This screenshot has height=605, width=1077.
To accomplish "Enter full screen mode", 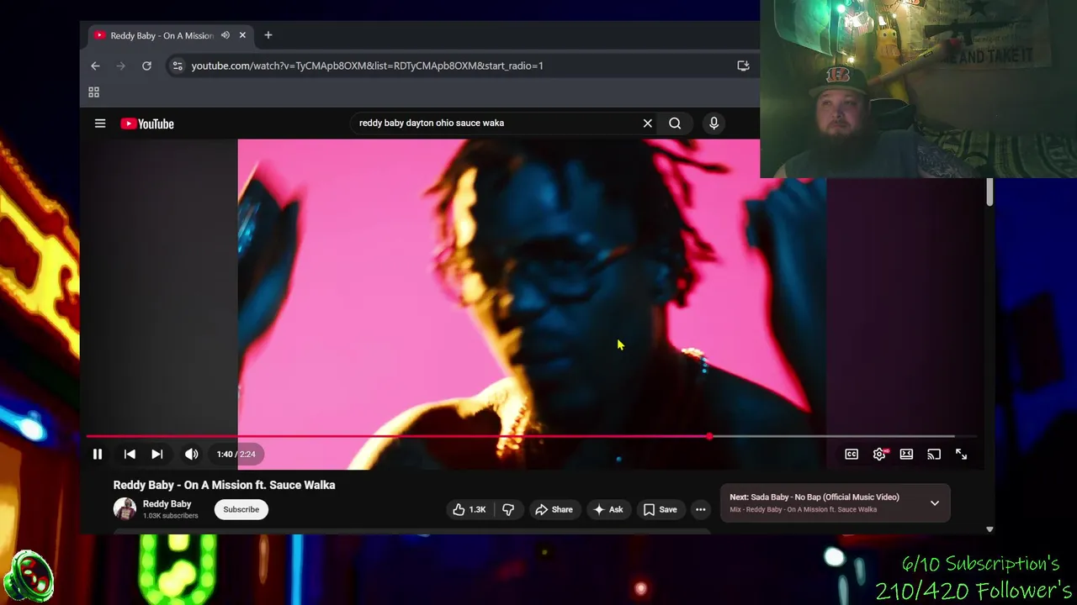I will coord(961,454).
